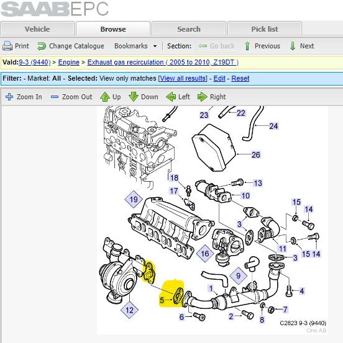Select part number 1 callout
This screenshot has height=343, width=343.
pos(211,288)
